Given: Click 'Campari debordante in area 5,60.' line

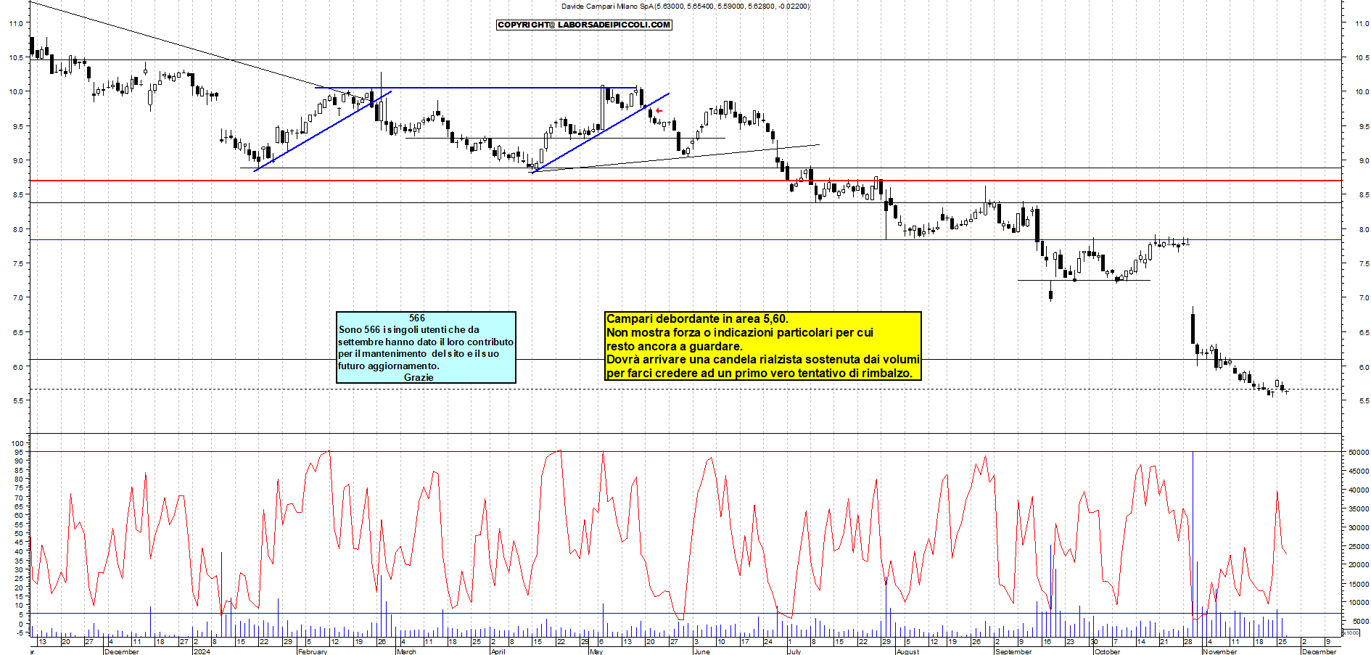Looking at the screenshot, I should [x=697, y=318].
